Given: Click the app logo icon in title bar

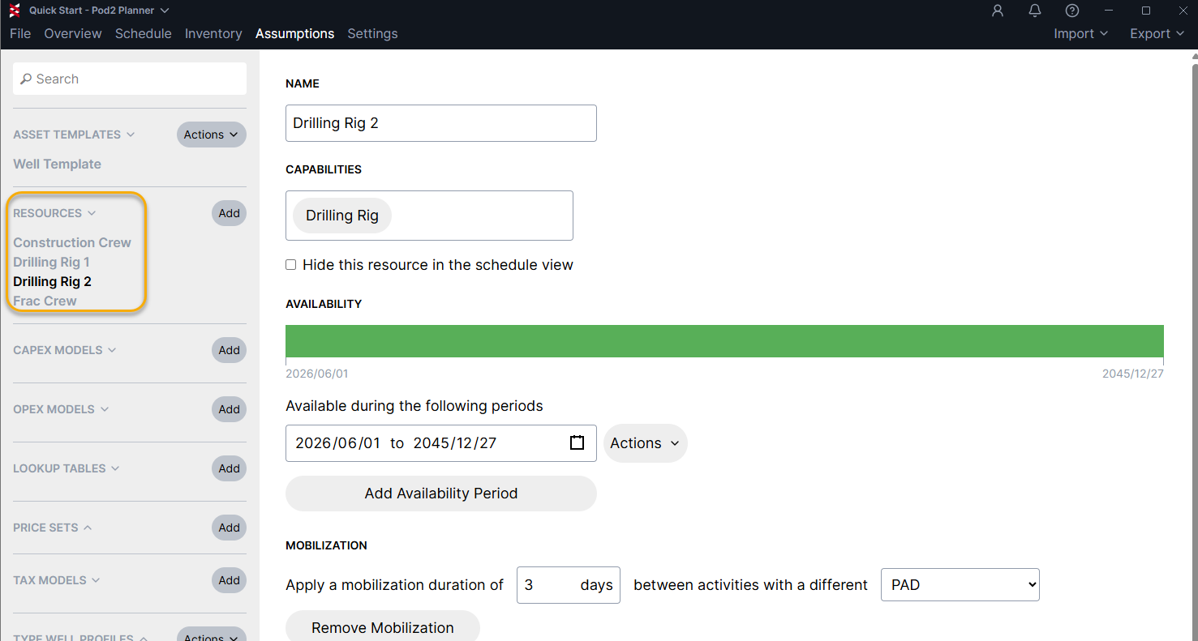Looking at the screenshot, I should click(x=14, y=11).
